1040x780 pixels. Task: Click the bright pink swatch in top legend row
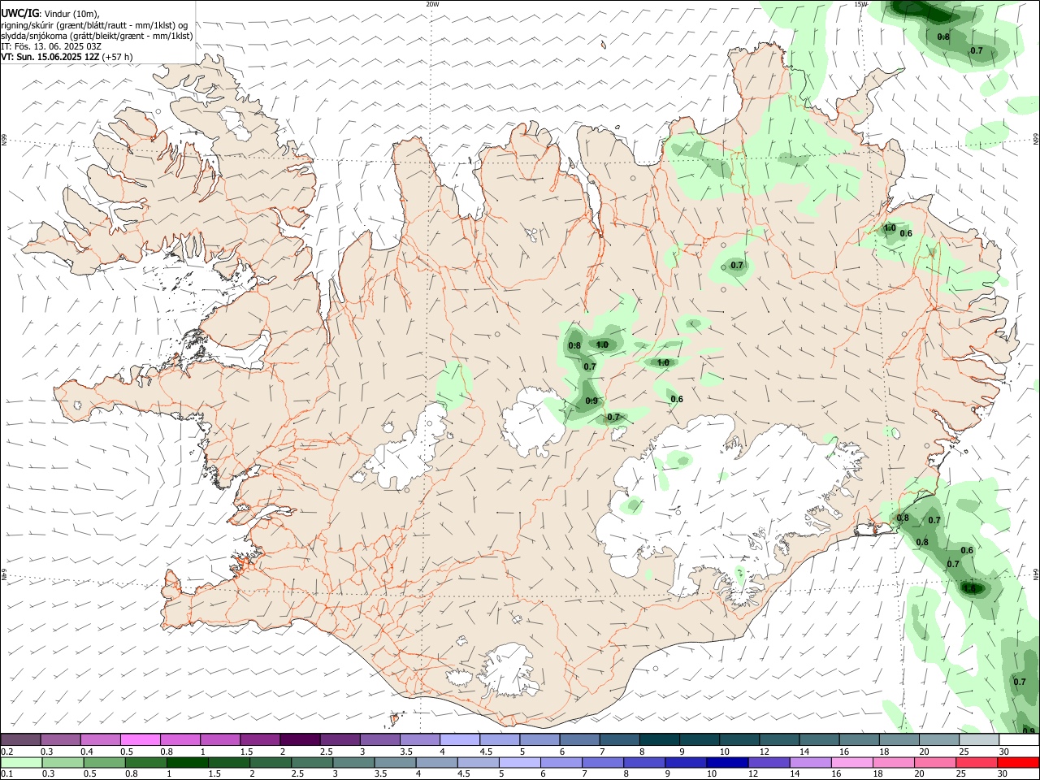[x=140, y=739]
